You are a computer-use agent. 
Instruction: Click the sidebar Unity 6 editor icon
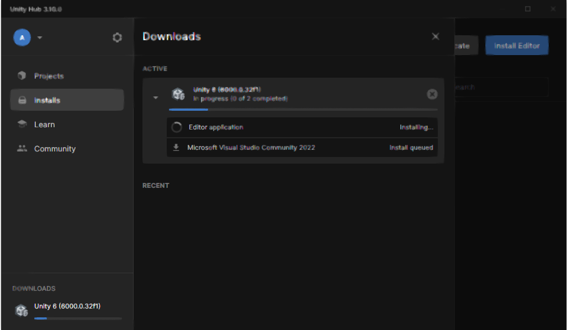(x=22, y=310)
